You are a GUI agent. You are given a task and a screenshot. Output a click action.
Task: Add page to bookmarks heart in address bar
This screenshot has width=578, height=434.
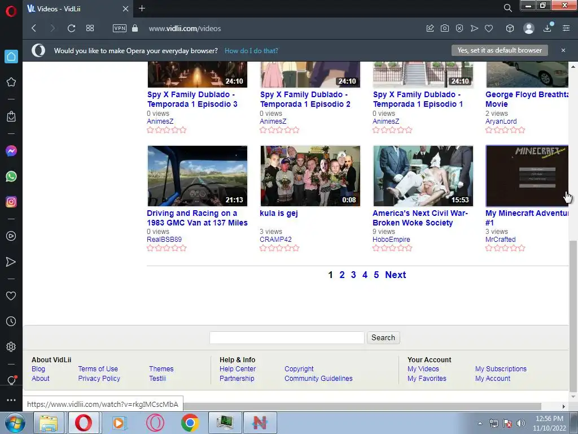pos(489,28)
